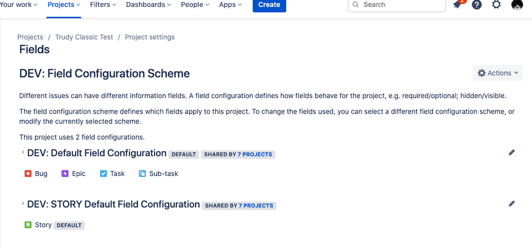Image resolution: width=532 pixels, height=248 pixels.
Task: Click the red Bug issue type icon
Action: [x=28, y=174]
